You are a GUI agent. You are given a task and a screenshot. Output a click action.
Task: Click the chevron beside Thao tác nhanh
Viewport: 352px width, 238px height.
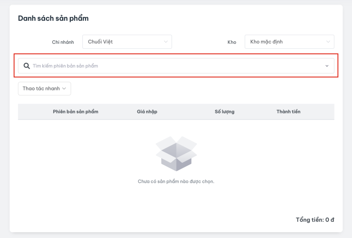[x=64, y=88]
